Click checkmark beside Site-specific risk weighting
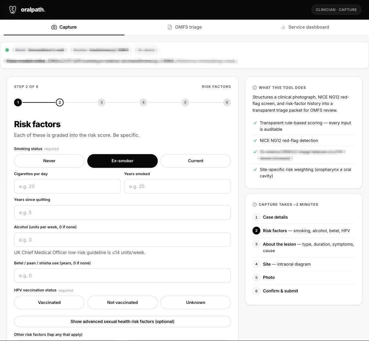369x341 pixels. point(255,170)
